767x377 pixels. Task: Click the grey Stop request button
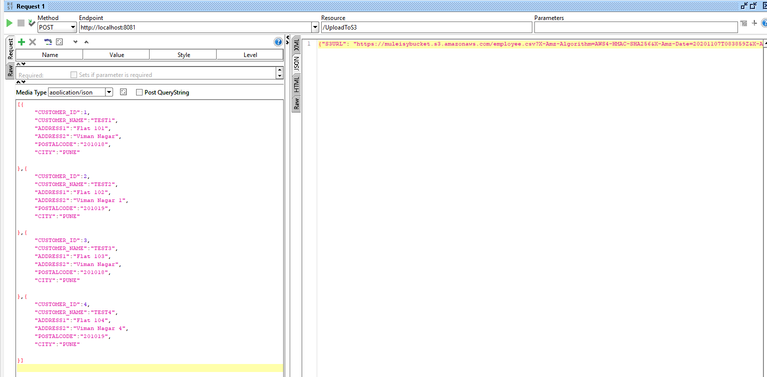tap(21, 23)
